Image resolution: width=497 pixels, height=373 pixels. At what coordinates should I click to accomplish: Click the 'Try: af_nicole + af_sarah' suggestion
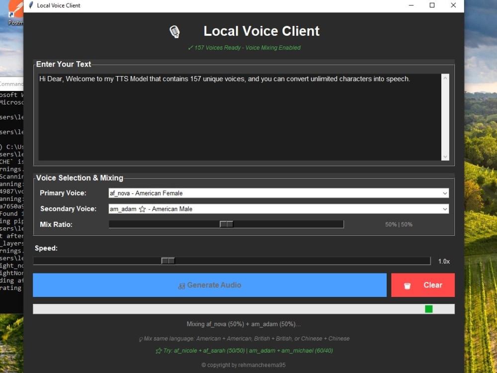248,351
